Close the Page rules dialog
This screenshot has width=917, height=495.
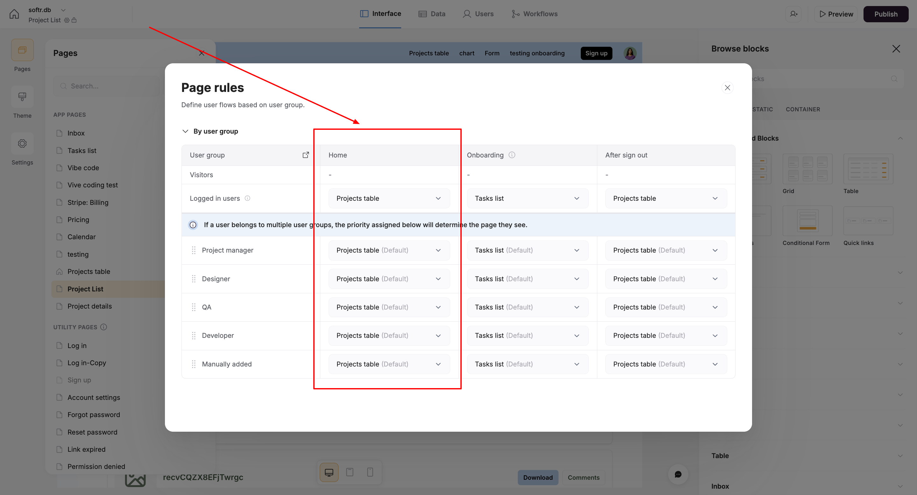coord(727,88)
